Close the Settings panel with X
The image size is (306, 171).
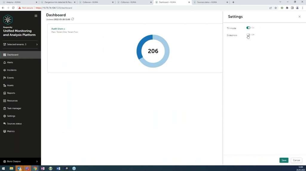tap(299, 17)
